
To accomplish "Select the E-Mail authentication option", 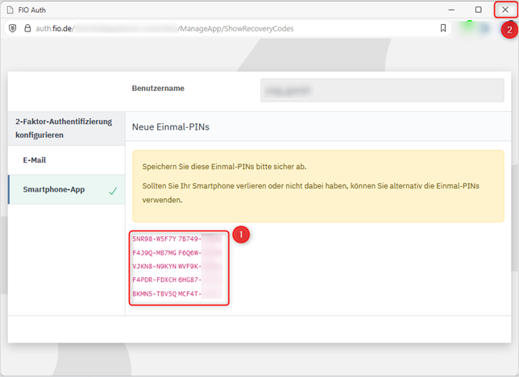I will click(34, 159).
